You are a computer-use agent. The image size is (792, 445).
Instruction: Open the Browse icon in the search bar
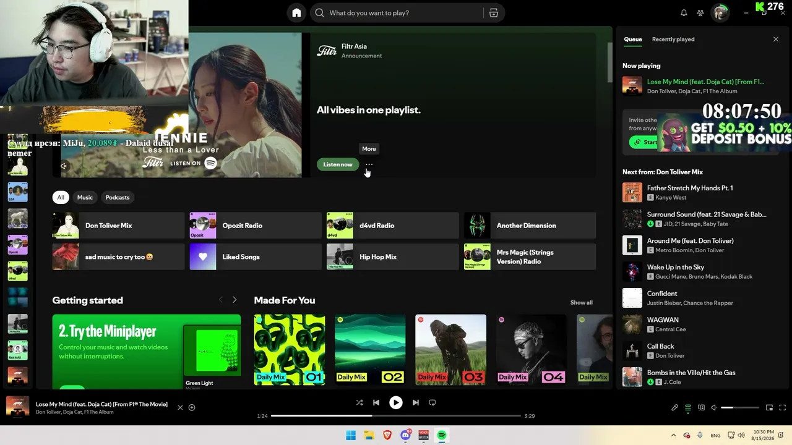pos(494,13)
